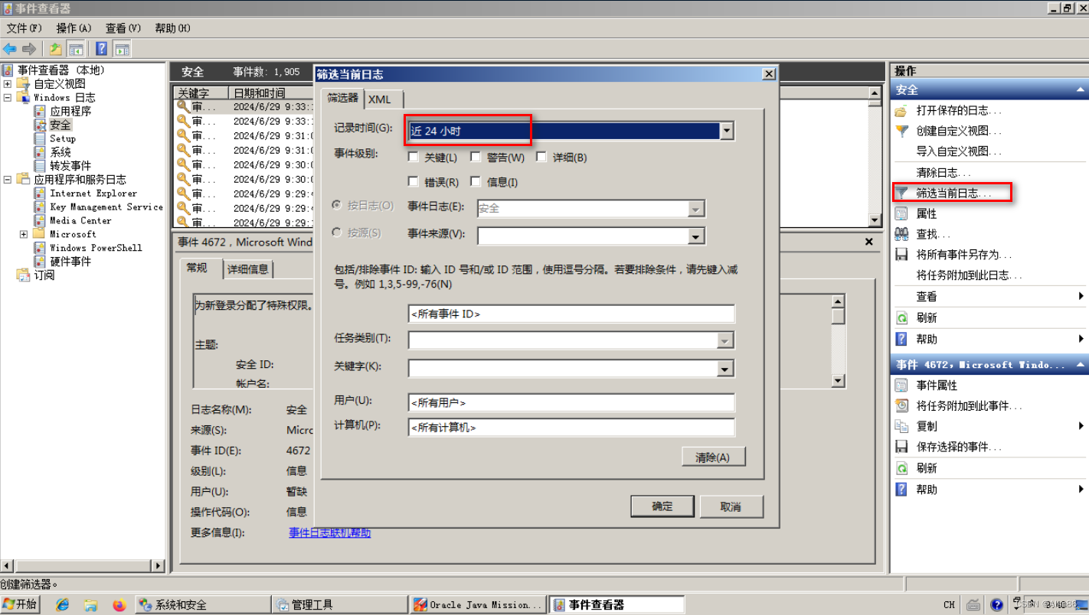This screenshot has height=615, width=1089.
Task: Click the 开始 Start button
Action: [x=20, y=604]
